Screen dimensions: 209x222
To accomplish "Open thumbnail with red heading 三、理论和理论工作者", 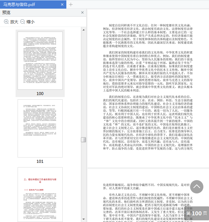I will pos(40,194).
